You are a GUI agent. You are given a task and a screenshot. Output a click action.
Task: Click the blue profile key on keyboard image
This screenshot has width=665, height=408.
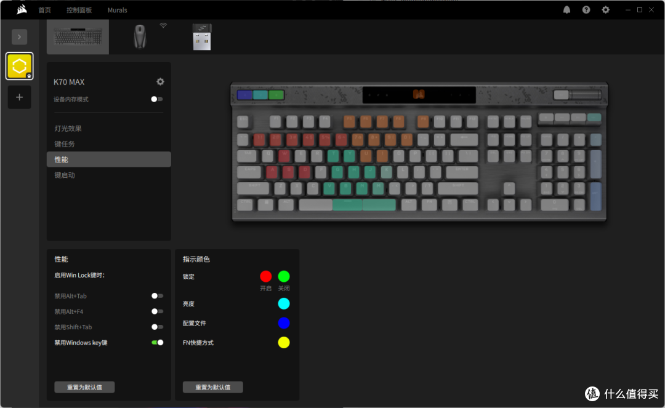[244, 95]
